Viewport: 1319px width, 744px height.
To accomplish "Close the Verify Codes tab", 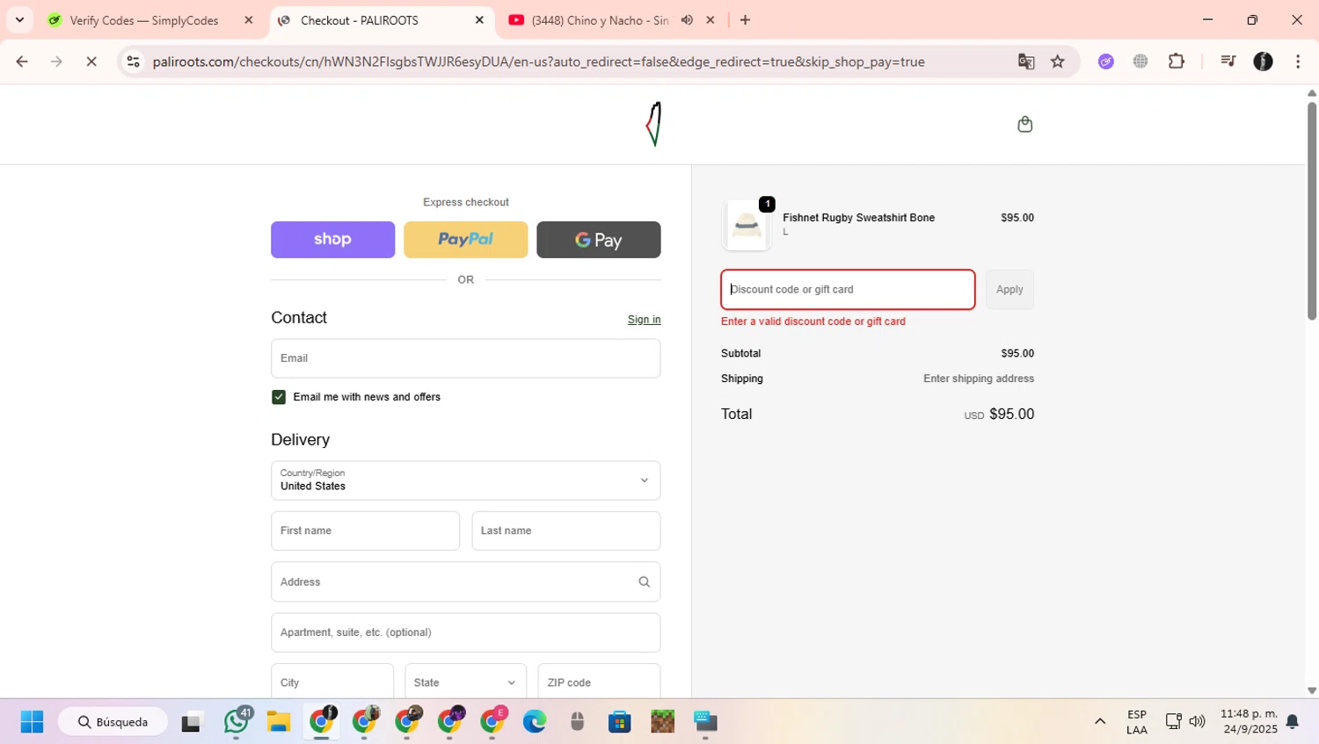I will coord(249,20).
